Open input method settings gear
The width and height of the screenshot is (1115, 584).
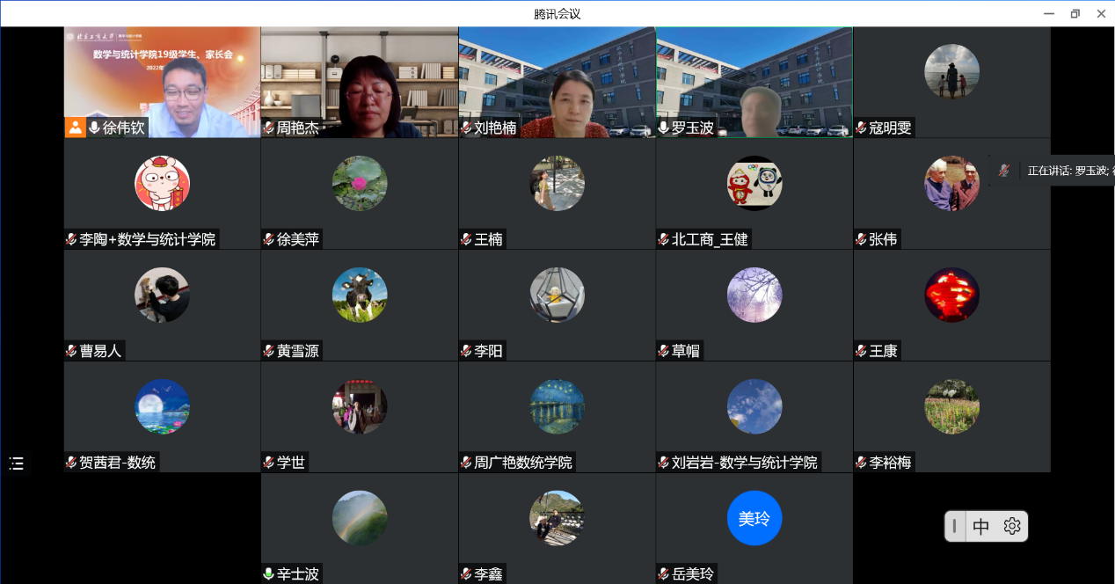click(x=1012, y=526)
